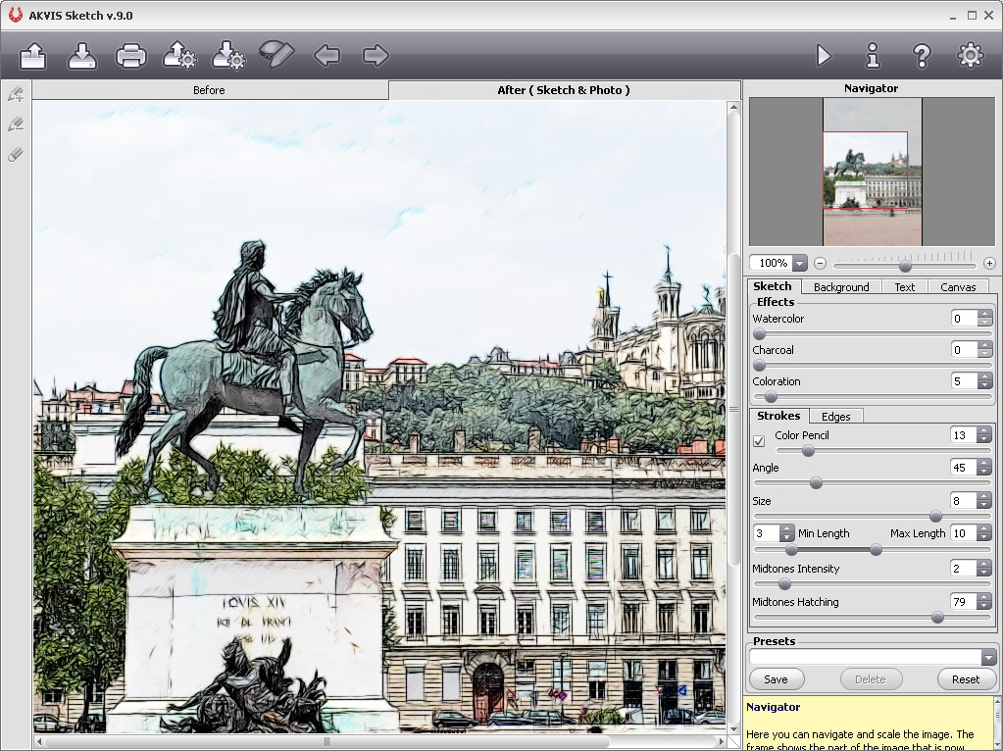Switch to the Background tab
Image resolution: width=1003 pixels, height=751 pixels.
click(841, 287)
